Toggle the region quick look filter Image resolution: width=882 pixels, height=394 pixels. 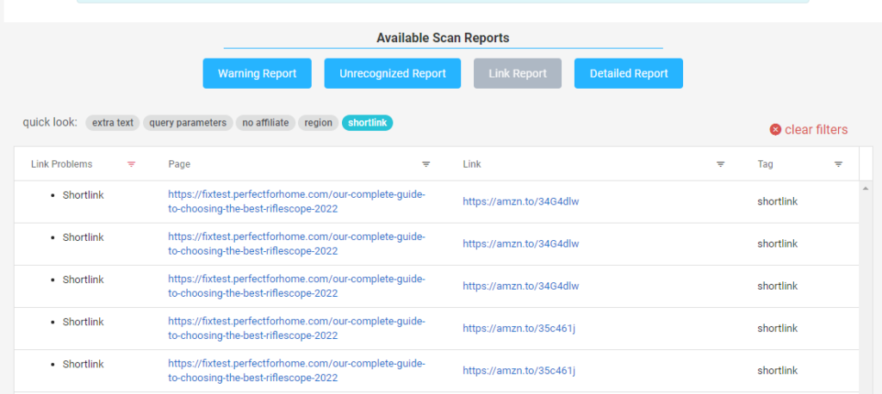319,122
